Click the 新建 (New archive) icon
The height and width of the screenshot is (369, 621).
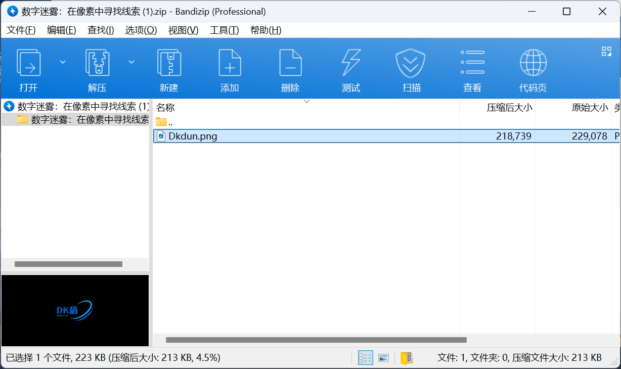click(169, 63)
